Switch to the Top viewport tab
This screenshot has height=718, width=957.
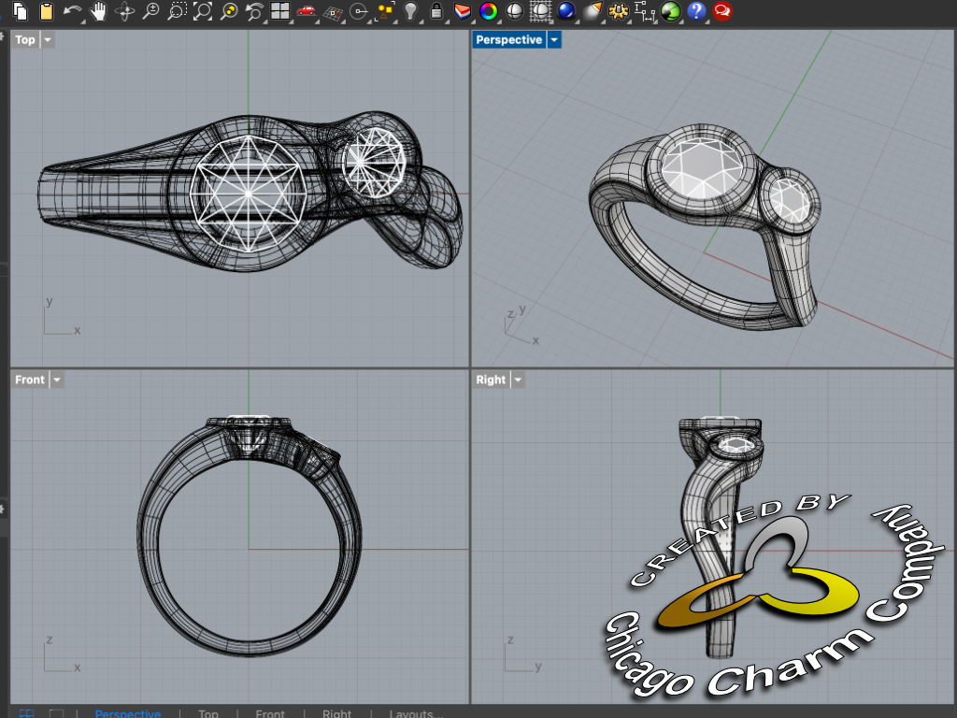tap(208, 713)
